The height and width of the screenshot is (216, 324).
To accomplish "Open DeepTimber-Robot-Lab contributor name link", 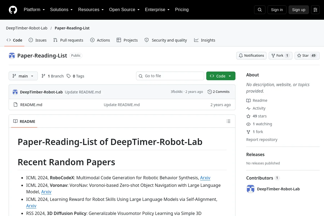I will tap(278, 189).
